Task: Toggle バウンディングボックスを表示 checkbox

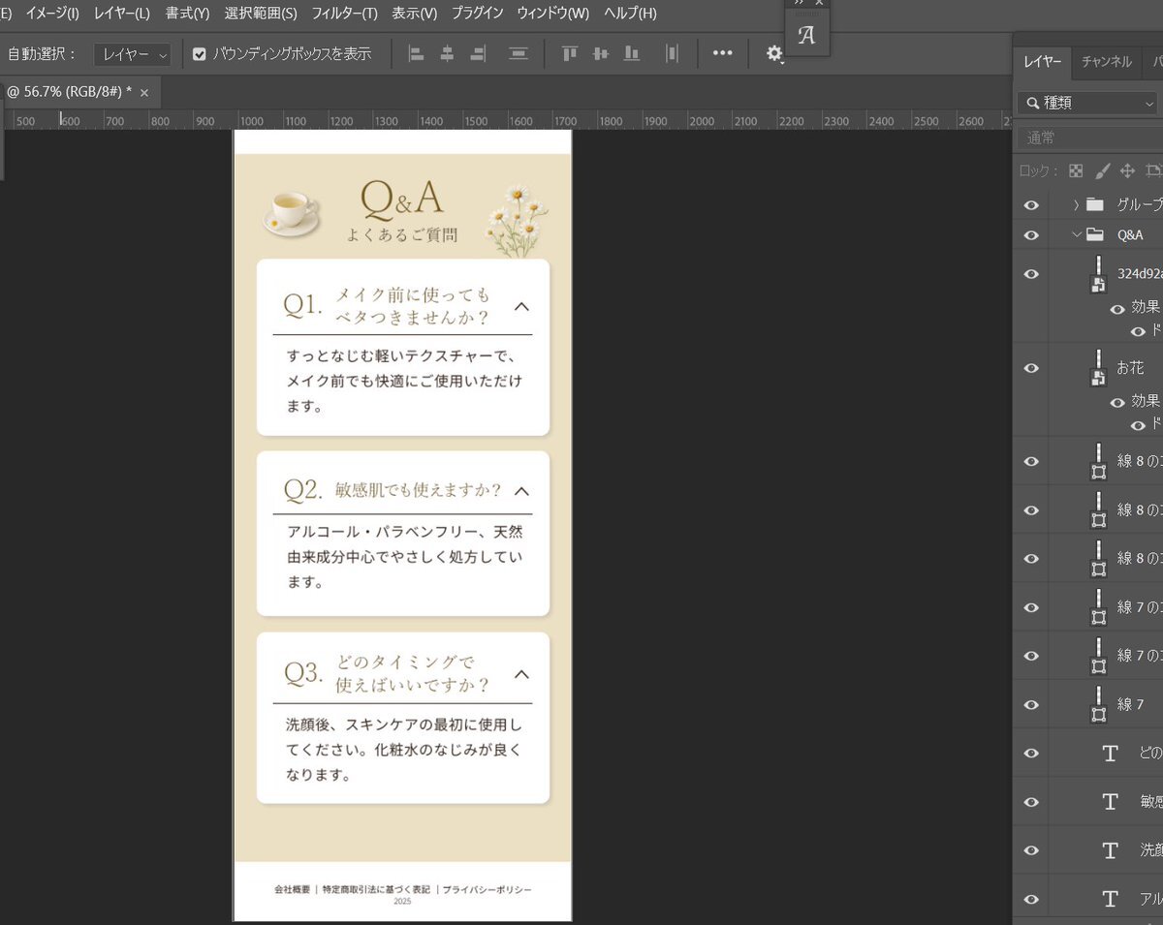Action: [x=200, y=54]
